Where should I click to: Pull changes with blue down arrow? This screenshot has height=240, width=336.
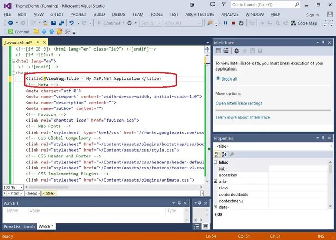tap(44, 32)
